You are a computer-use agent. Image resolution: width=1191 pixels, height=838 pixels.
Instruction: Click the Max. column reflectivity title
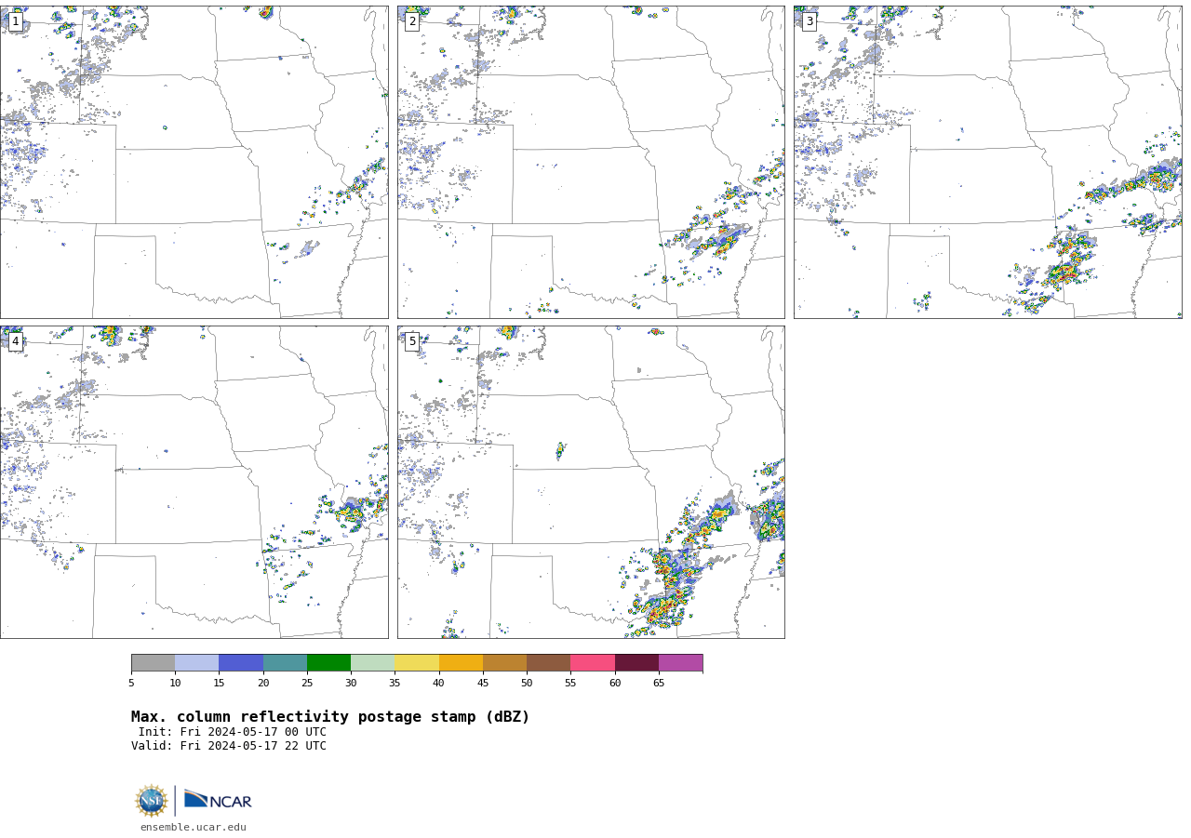tap(330, 717)
